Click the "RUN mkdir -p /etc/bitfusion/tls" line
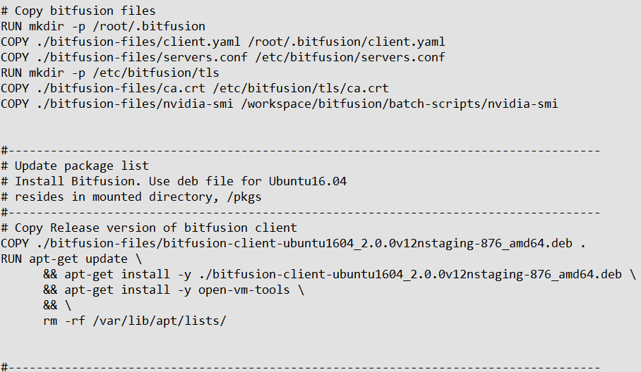This screenshot has width=641, height=372. coord(110,73)
